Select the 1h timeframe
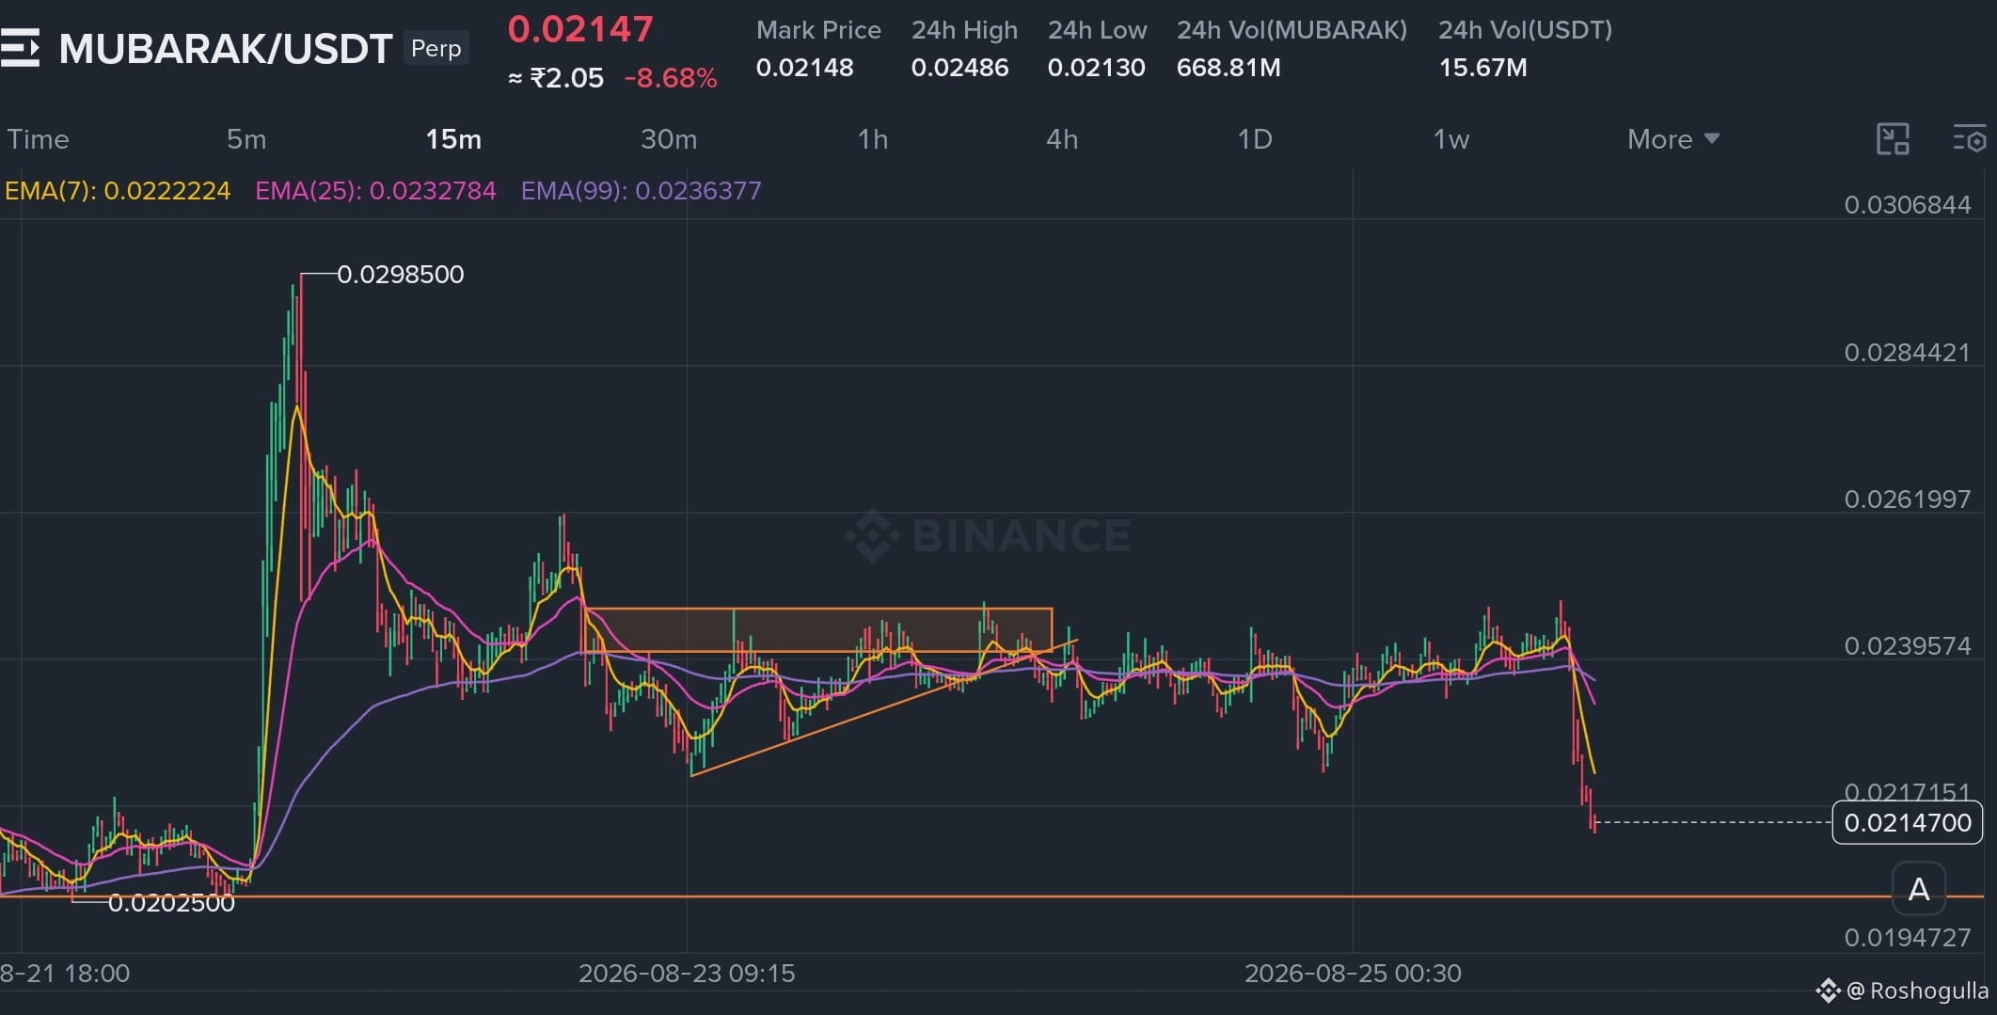The width and height of the screenshot is (1997, 1015). coord(873,139)
